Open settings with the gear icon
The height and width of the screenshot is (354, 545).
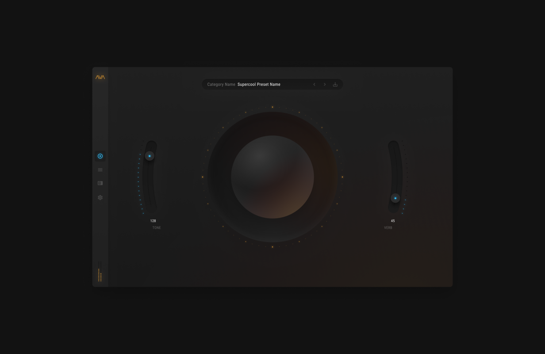(x=100, y=198)
